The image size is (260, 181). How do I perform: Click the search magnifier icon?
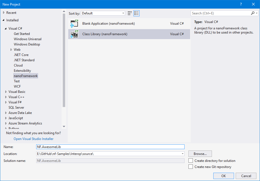(253, 13)
